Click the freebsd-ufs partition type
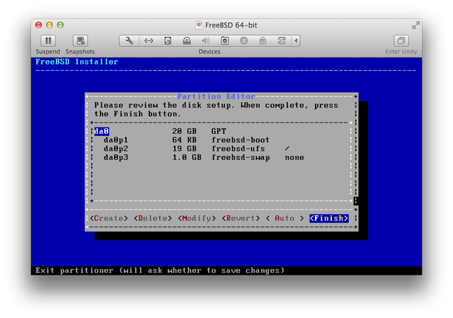 coord(238,149)
